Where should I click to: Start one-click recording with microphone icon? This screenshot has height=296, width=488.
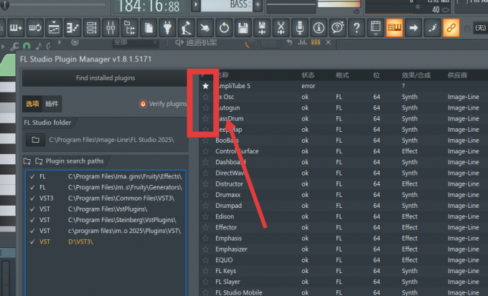[300, 28]
